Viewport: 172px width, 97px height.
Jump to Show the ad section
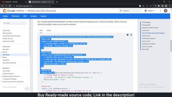[x=146, y=36]
